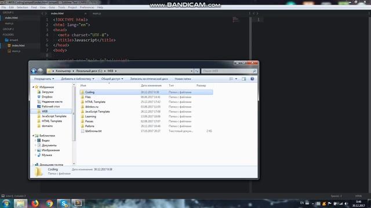Click the Sublime sidebar folder icon
The width and height of the screenshot is (371, 208).
6,40
